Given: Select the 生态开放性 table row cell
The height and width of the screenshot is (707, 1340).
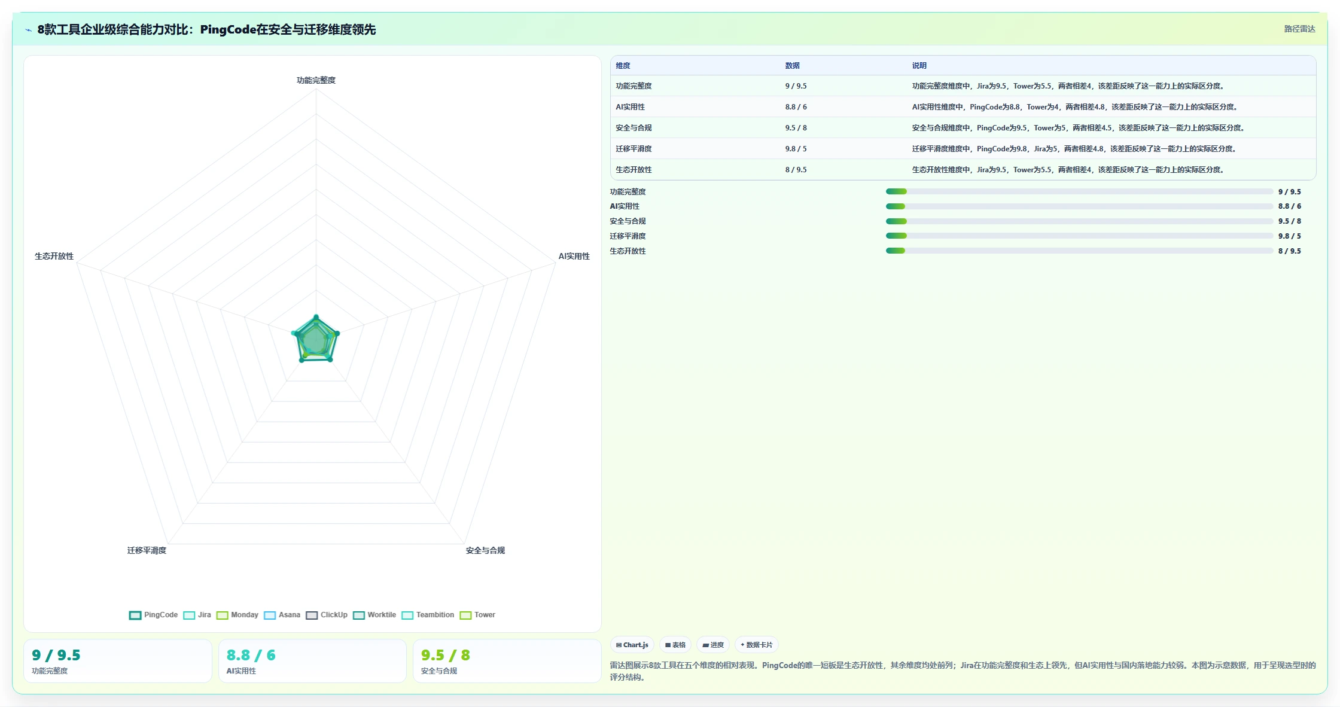Looking at the screenshot, I should (634, 170).
